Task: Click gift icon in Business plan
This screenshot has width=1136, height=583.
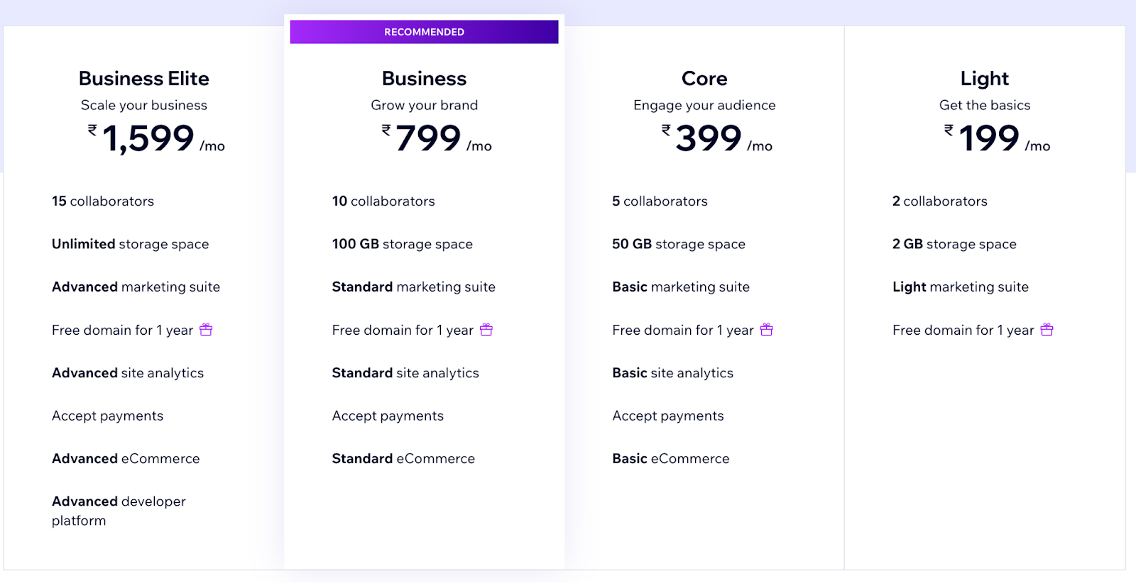Action: [x=486, y=329]
